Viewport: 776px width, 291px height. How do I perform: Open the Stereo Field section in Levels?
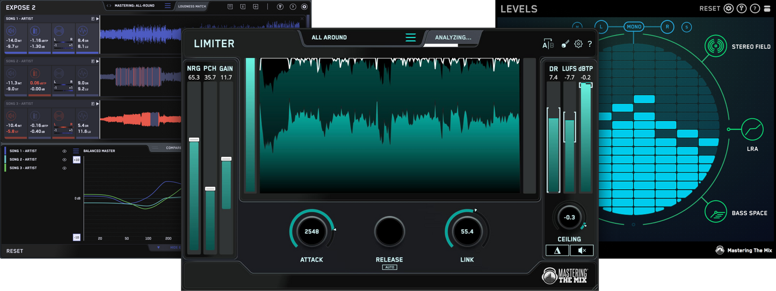click(715, 47)
